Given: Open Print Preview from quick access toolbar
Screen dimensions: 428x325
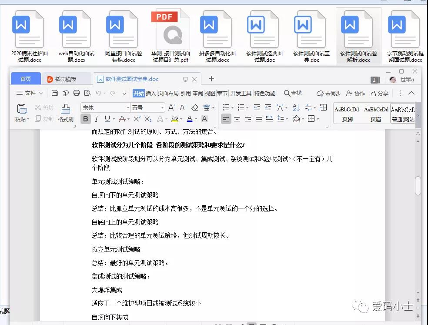Looking at the screenshot, I should pos(88,93).
